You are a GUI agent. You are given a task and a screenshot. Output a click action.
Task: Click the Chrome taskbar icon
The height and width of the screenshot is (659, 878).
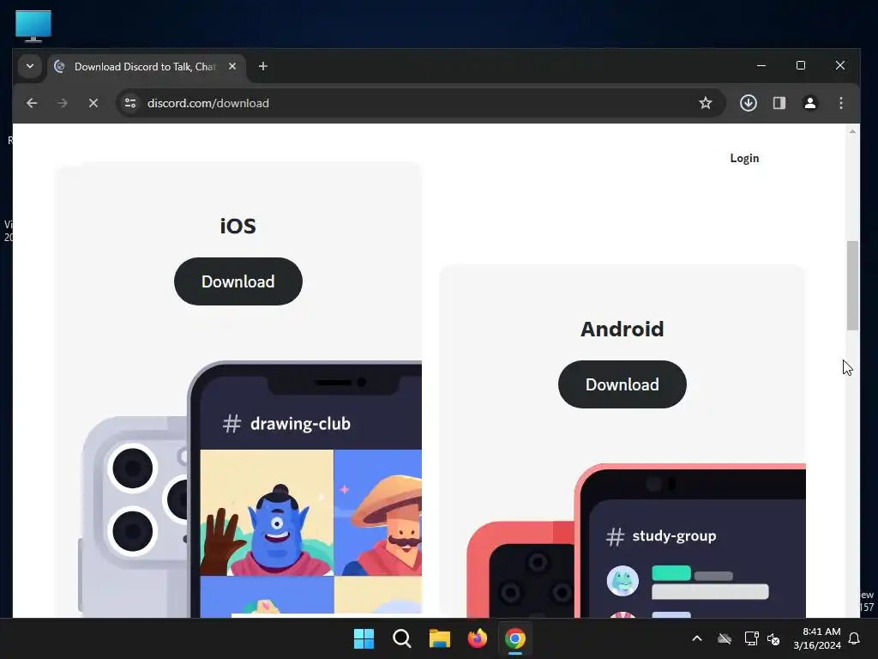click(x=515, y=638)
